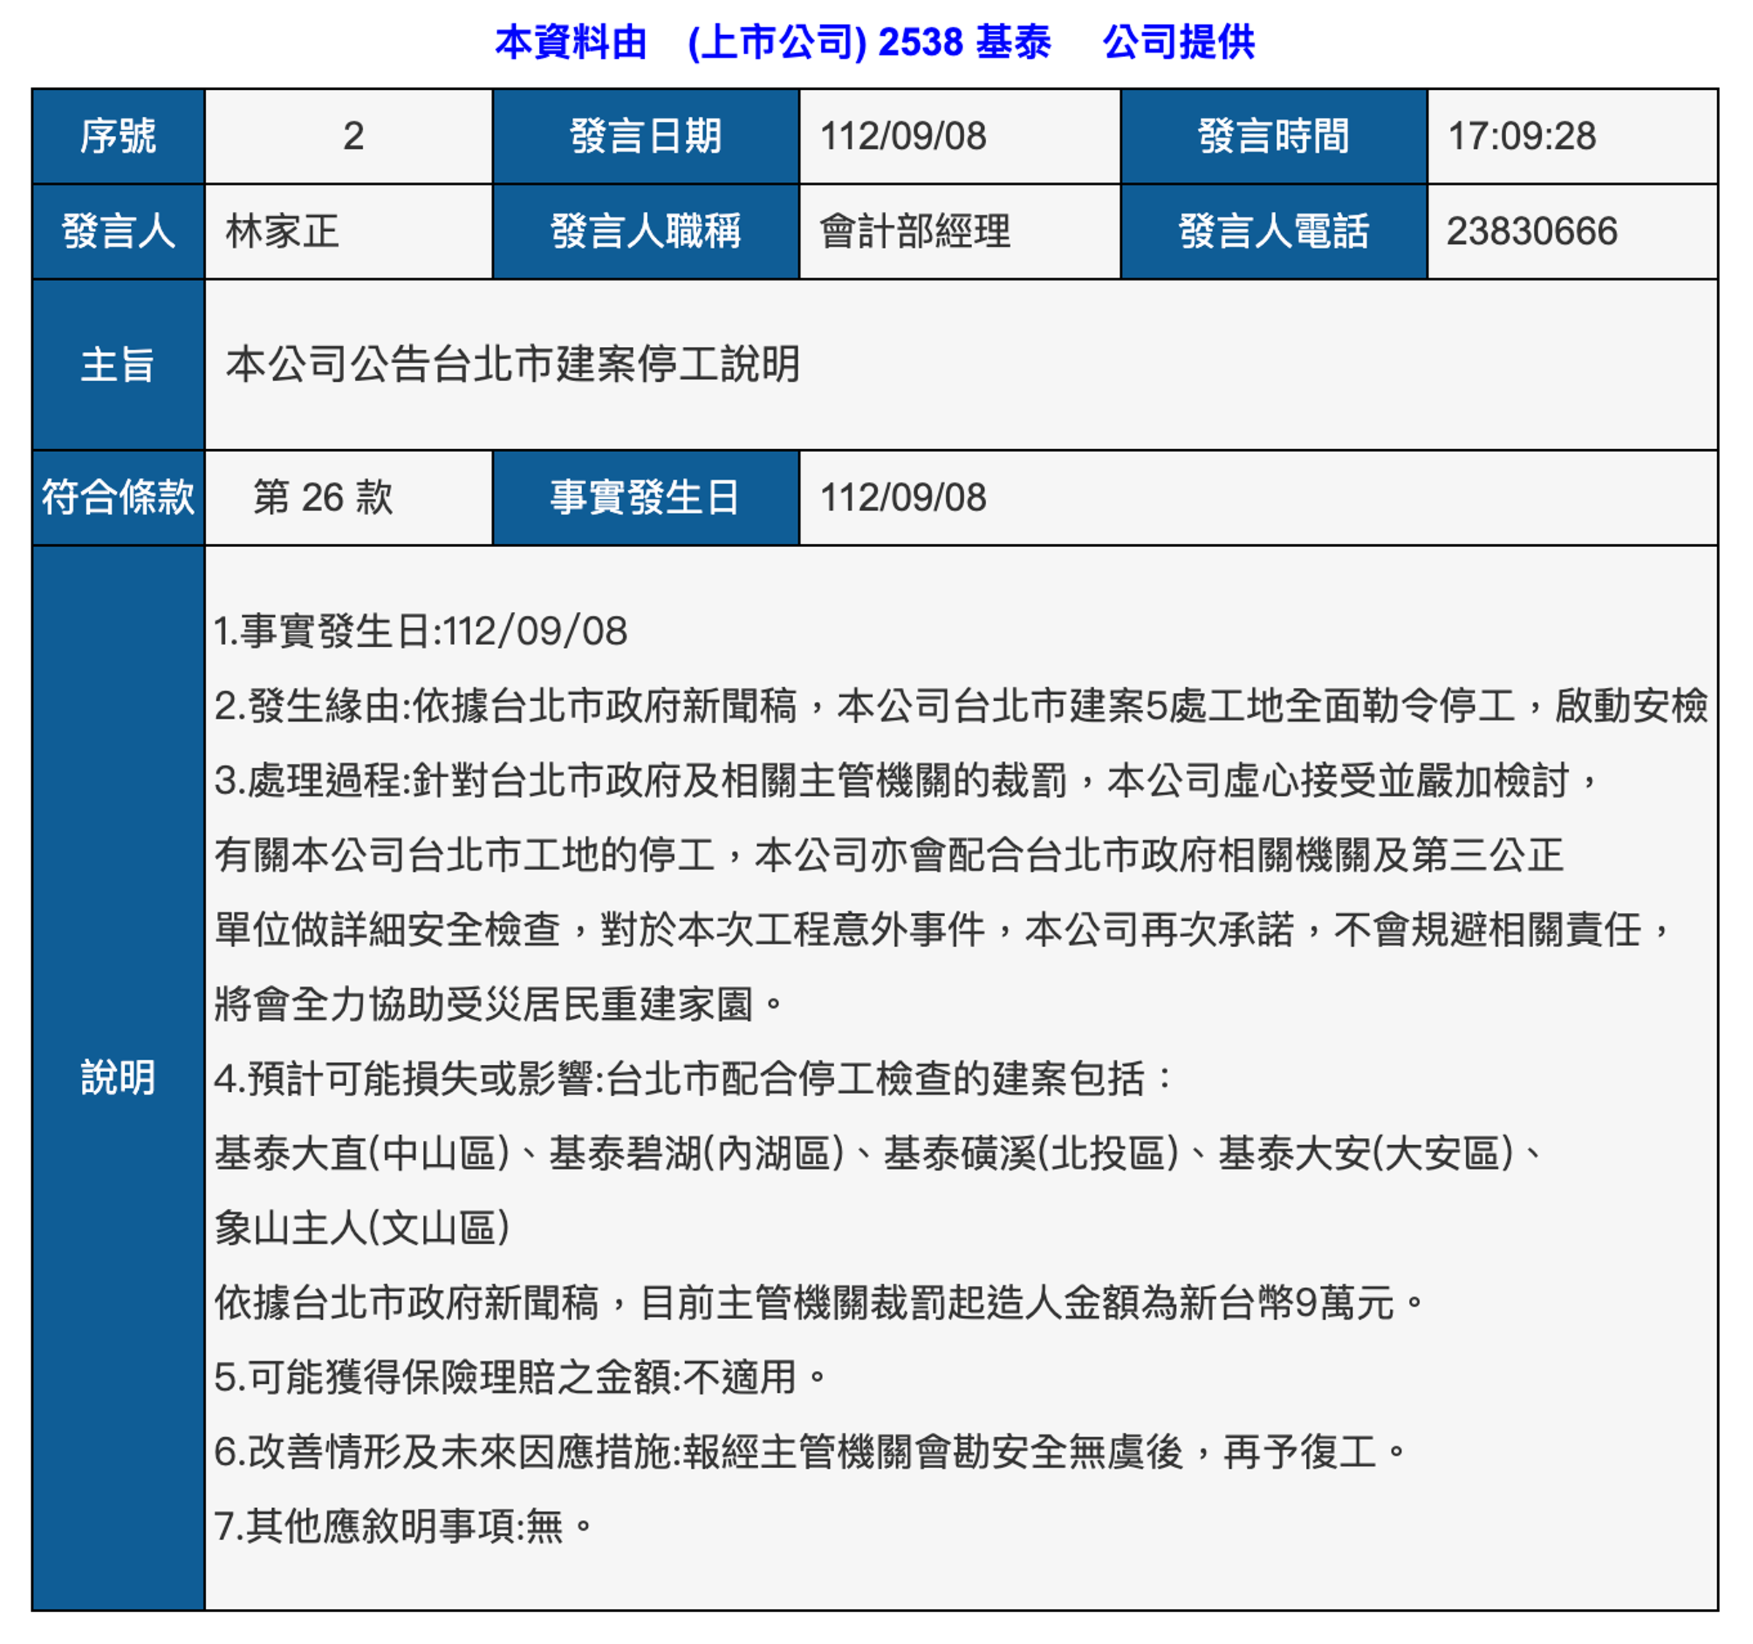1753x1644 pixels.
Task: Click the '說明' header cell
Action: pyautogui.click(x=118, y=1077)
